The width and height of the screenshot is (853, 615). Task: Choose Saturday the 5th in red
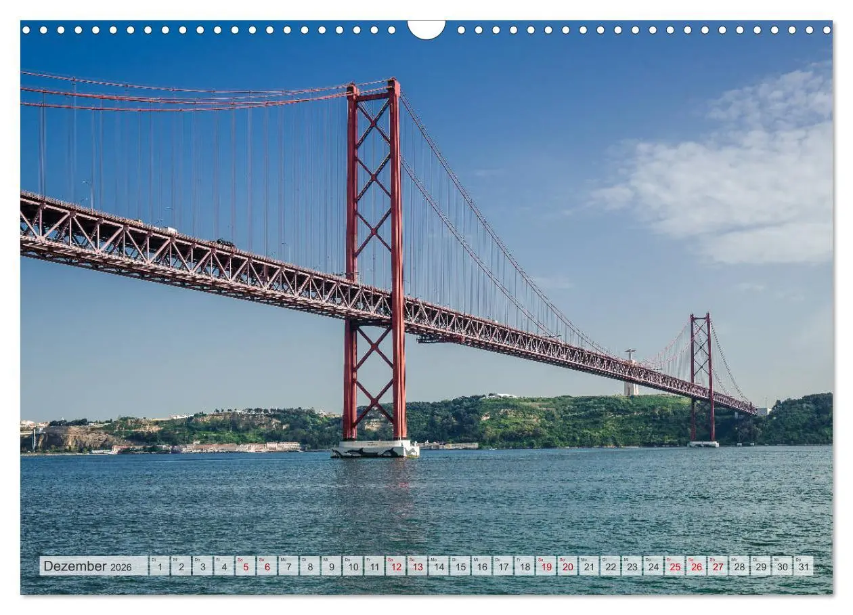pos(245,566)
